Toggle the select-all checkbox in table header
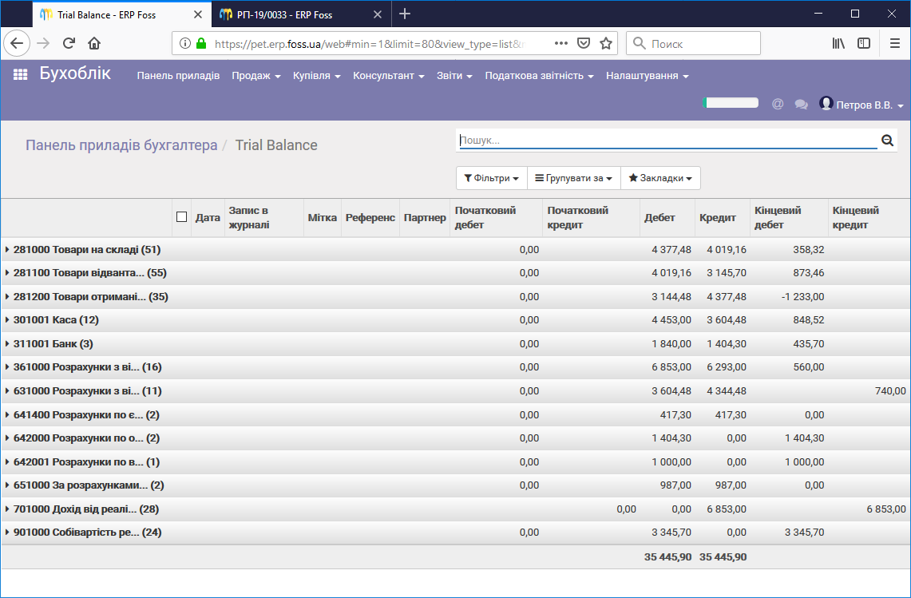This screenshot has height=598, width=911. point(181,217)
